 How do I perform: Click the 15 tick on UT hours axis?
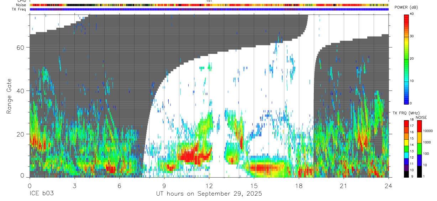(254, 186)
